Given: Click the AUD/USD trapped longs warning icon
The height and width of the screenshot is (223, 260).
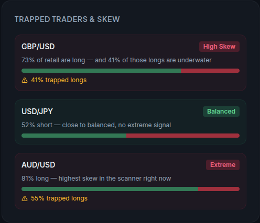Looking at the screenshot, I should click(x=25, y=198).
